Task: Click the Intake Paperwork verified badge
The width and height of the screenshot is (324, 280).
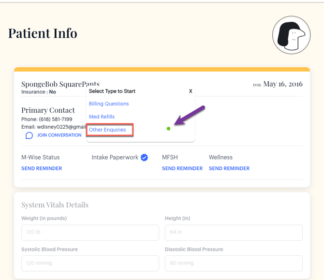Action: tap(144, 158)
